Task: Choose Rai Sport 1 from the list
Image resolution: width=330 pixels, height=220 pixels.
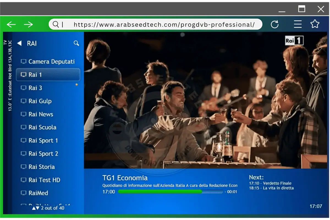Action: (43, 141)
